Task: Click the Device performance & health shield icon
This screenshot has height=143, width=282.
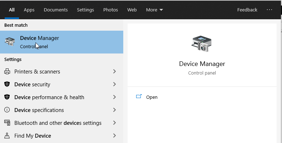Action: pyautogui.click(x=7, y=97)
